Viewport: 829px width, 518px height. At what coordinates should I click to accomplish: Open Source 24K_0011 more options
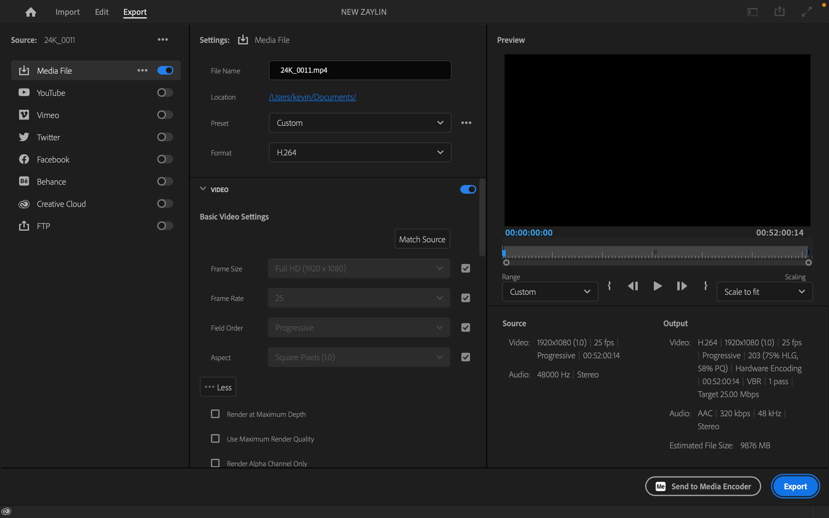point(163,40)
